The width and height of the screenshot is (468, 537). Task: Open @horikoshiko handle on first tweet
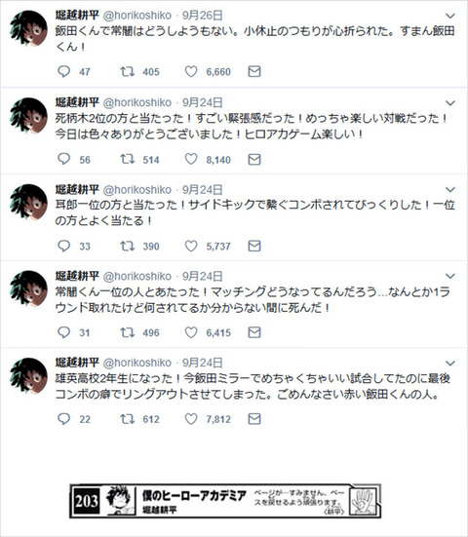(x=137, y=16)
